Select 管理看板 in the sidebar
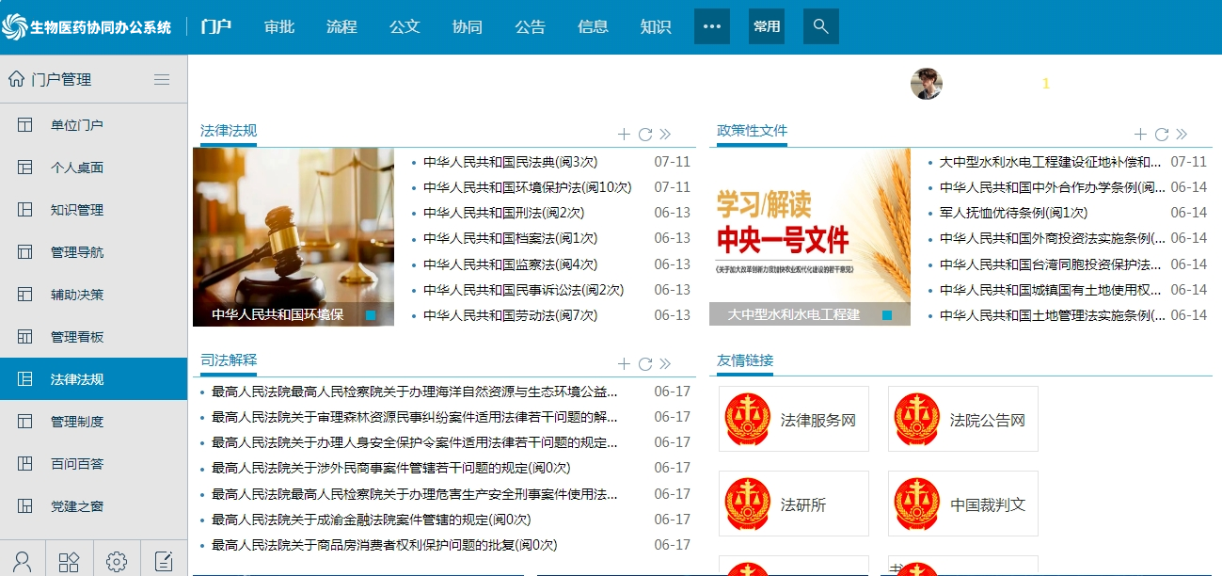Viewport: 1222px width, 576px height. 94,337
